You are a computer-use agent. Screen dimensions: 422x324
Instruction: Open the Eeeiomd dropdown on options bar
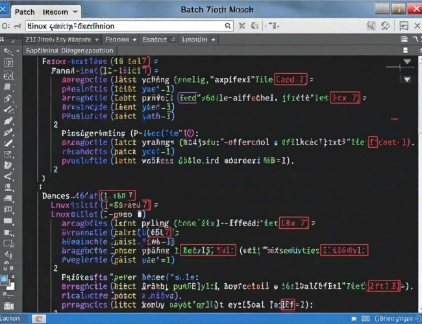pos(159,40)
